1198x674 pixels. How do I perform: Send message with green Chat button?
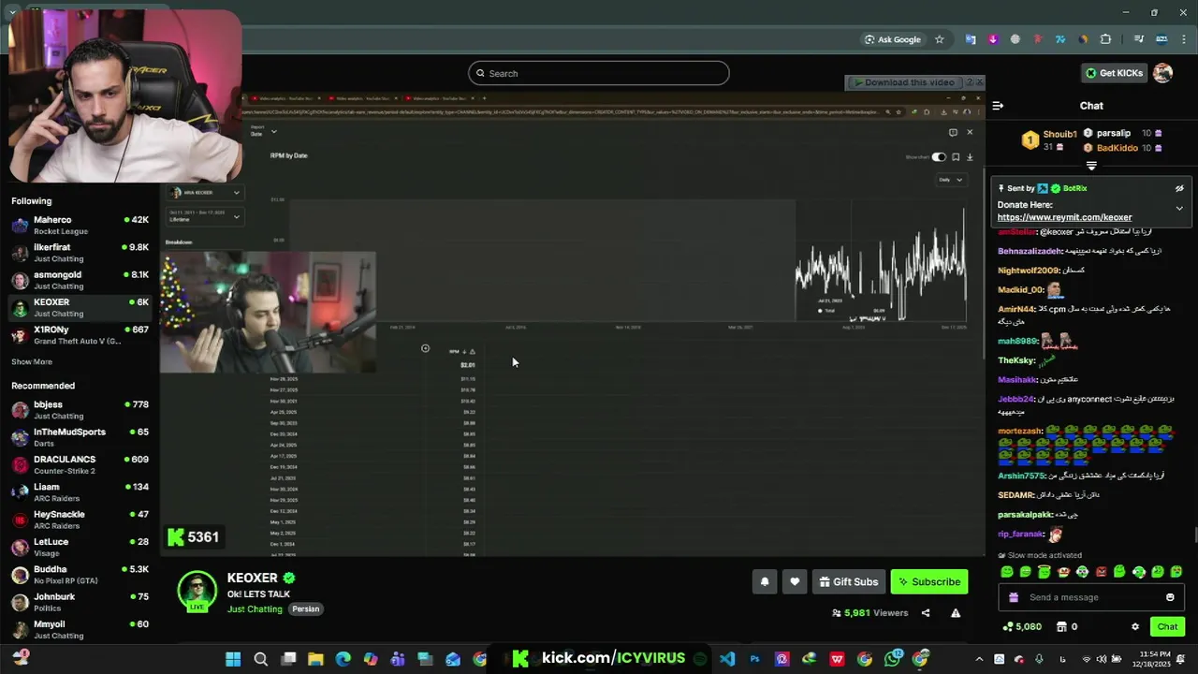[x=1167, y=627]
